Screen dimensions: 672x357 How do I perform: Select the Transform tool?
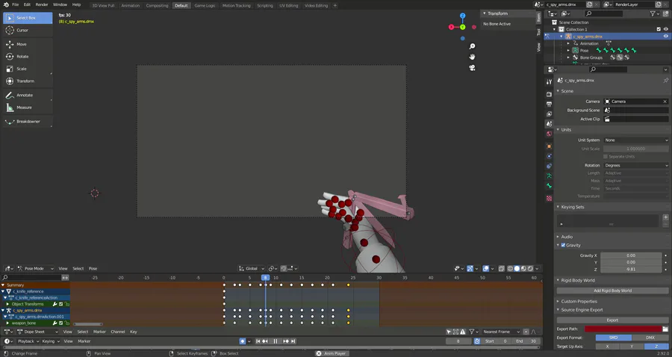tap(28, 81)
